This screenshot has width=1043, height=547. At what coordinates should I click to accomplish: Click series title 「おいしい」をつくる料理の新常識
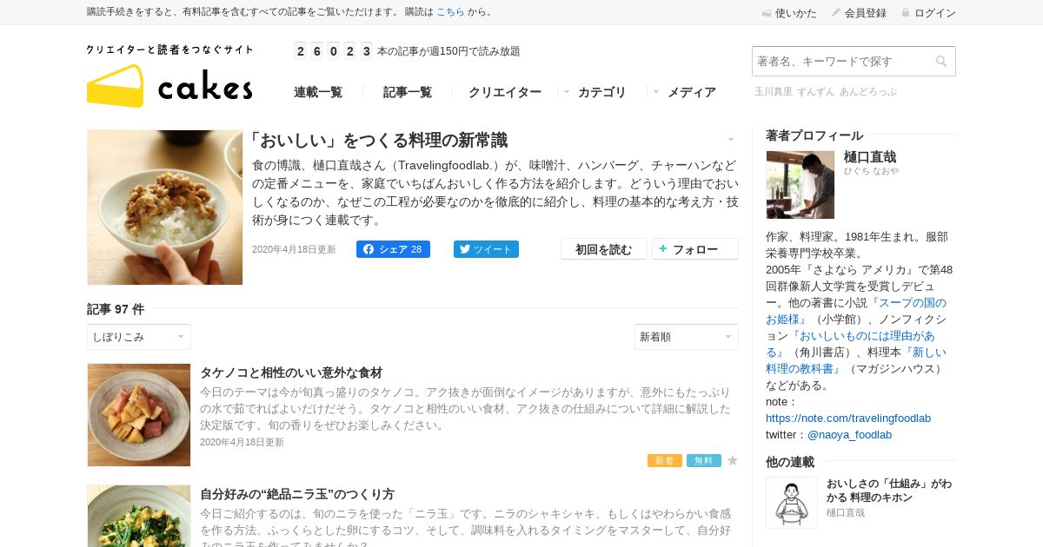pos(378,140)
